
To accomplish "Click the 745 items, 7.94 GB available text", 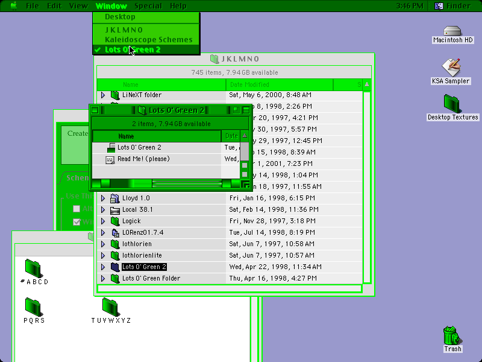I will pyautogui.click(x=234, y=72).
